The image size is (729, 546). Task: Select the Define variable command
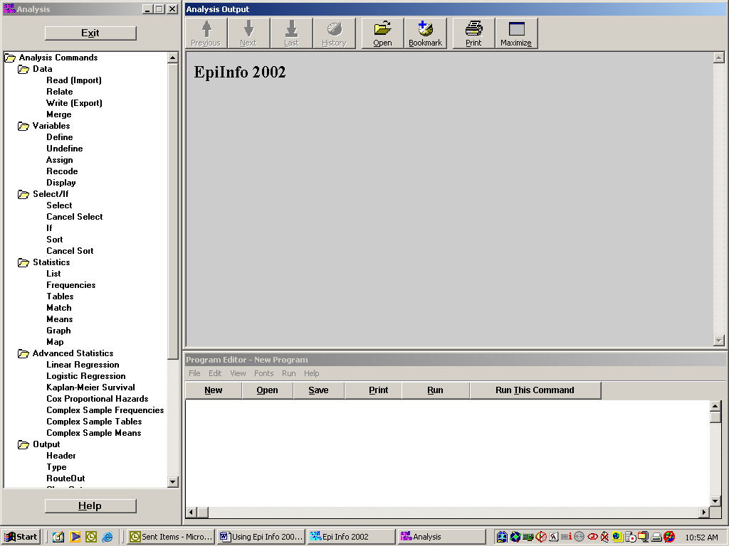[60, 137]
